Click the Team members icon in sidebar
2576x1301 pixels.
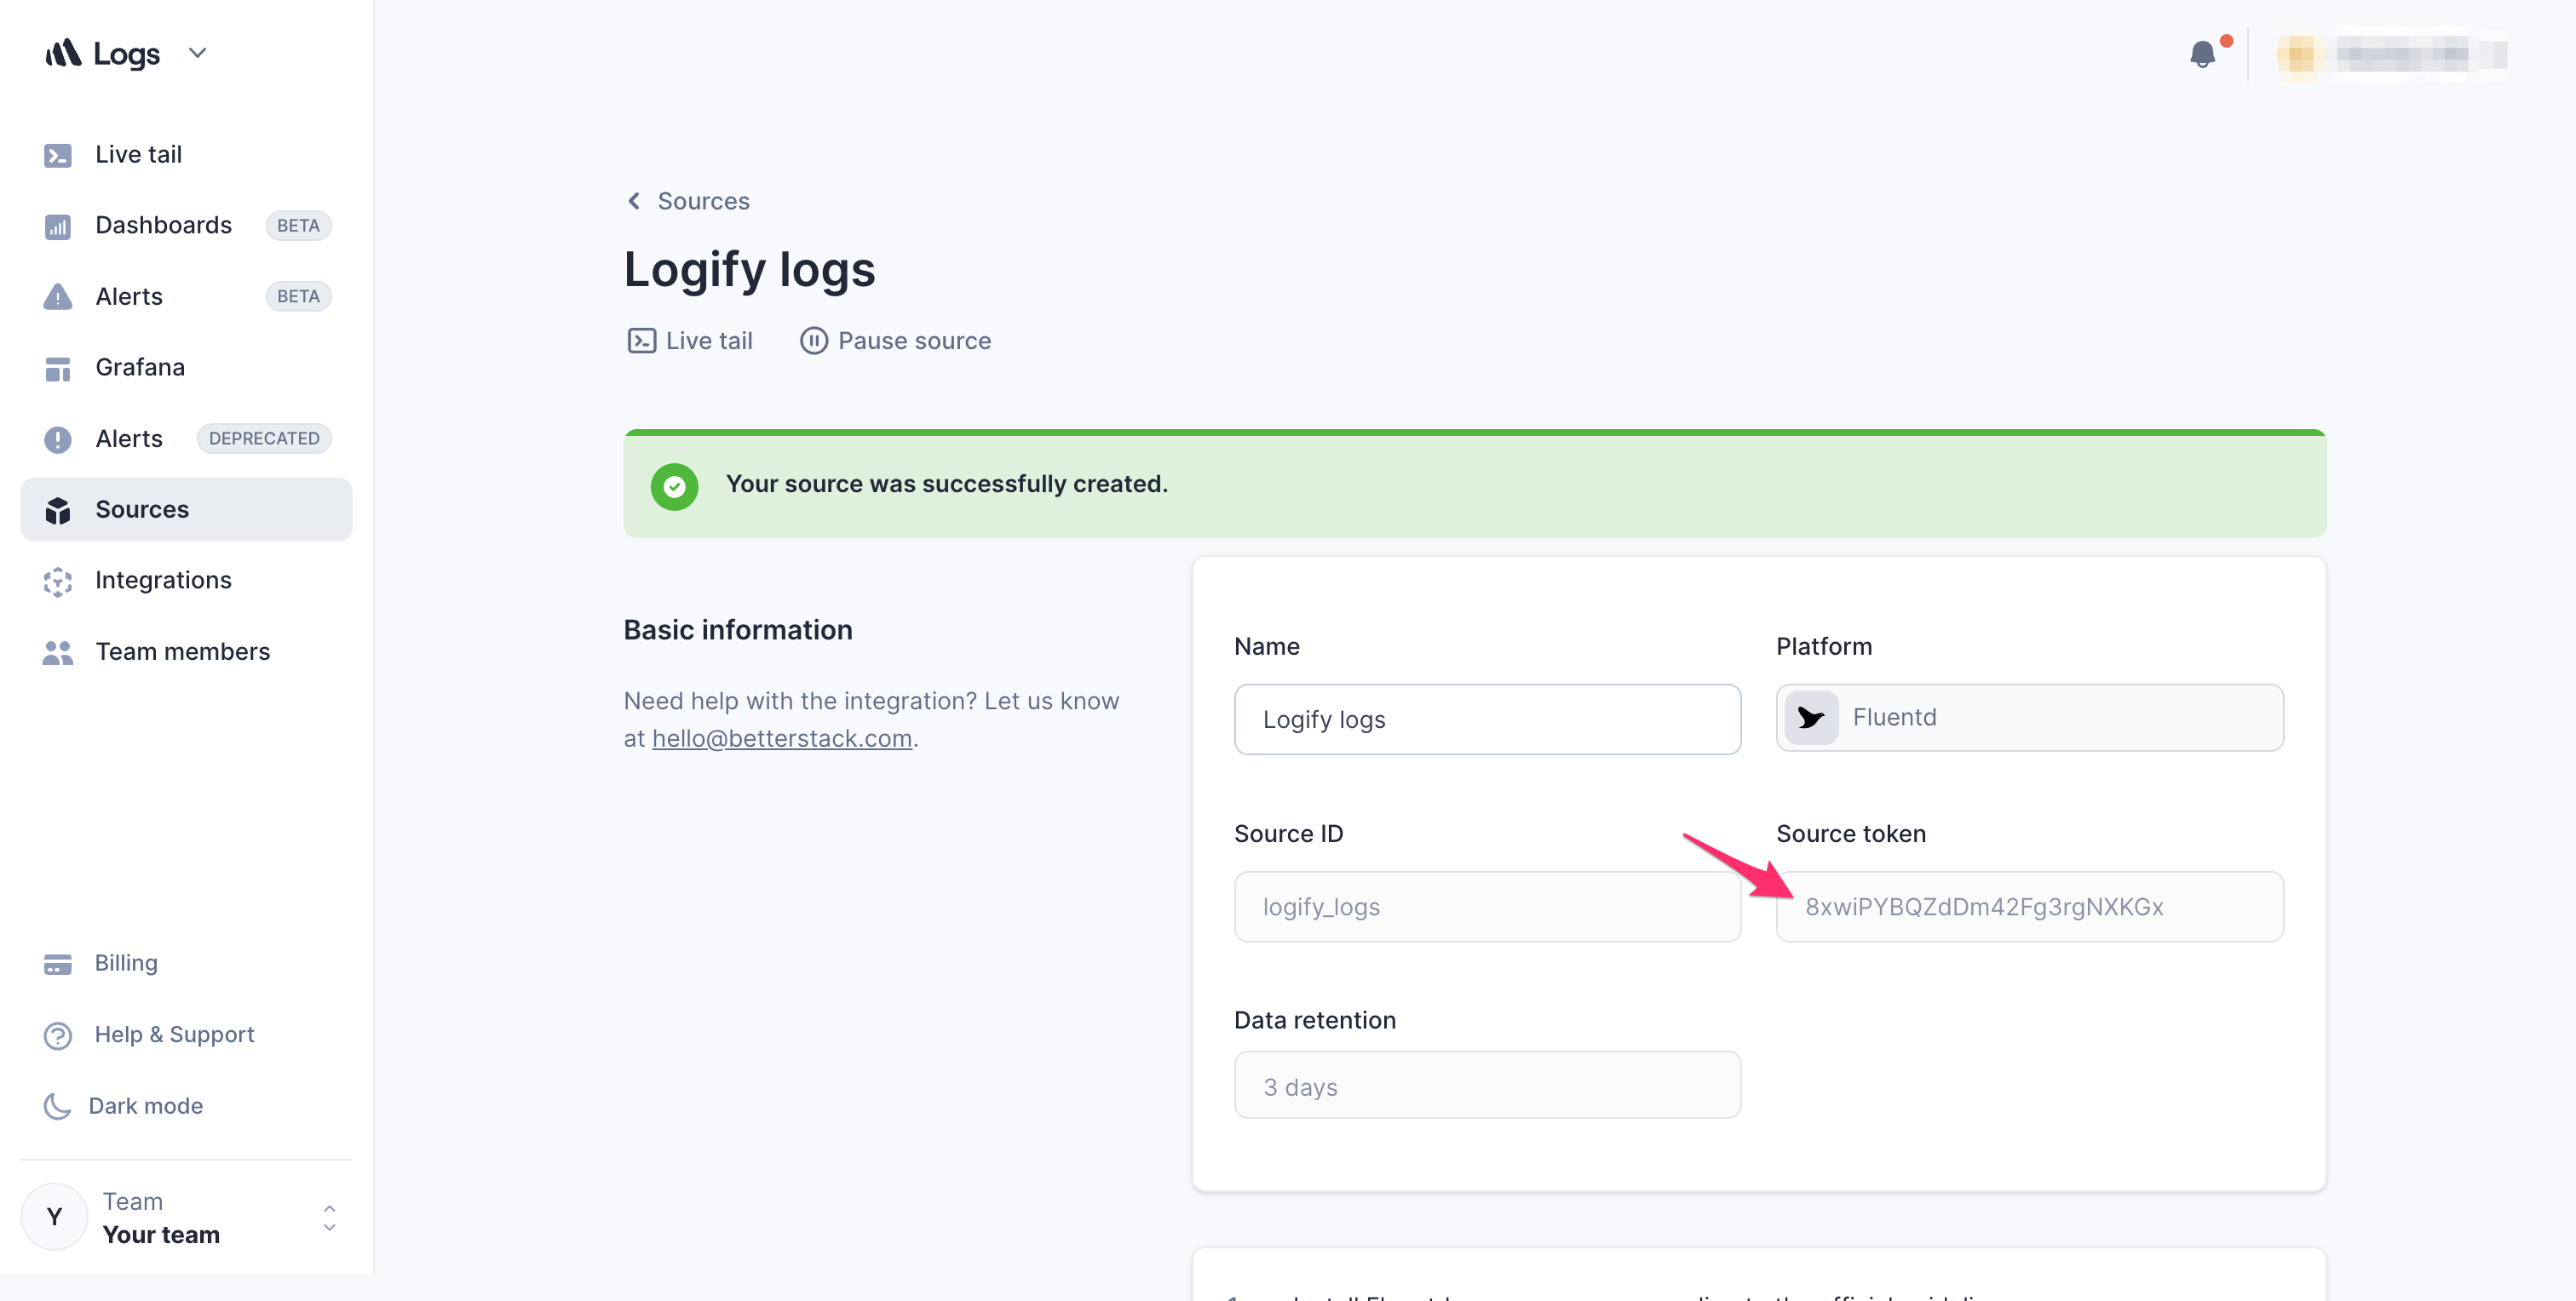[x=58, y=650]
